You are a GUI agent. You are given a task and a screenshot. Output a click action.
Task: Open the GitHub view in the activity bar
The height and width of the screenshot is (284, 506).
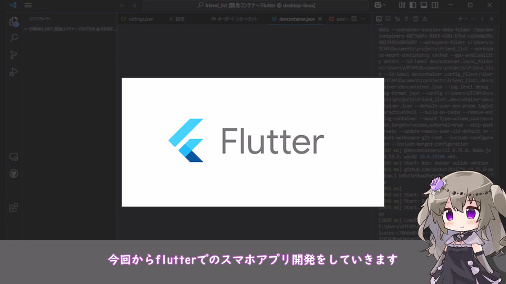tap(14, 174)
